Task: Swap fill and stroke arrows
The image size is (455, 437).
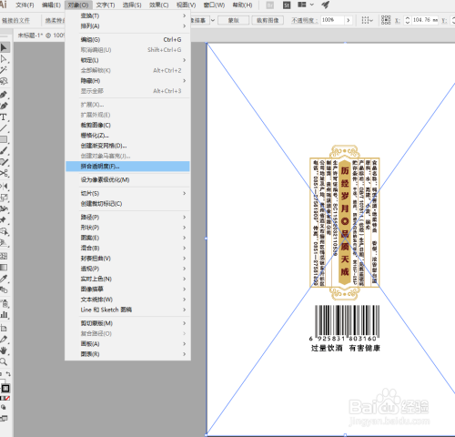Action: [x=8, y=374]
